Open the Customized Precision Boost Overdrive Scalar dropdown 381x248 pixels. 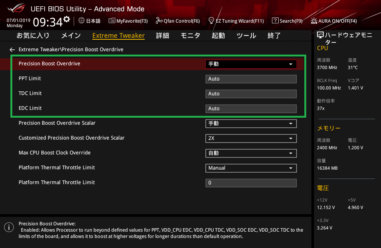coord(251,138)
